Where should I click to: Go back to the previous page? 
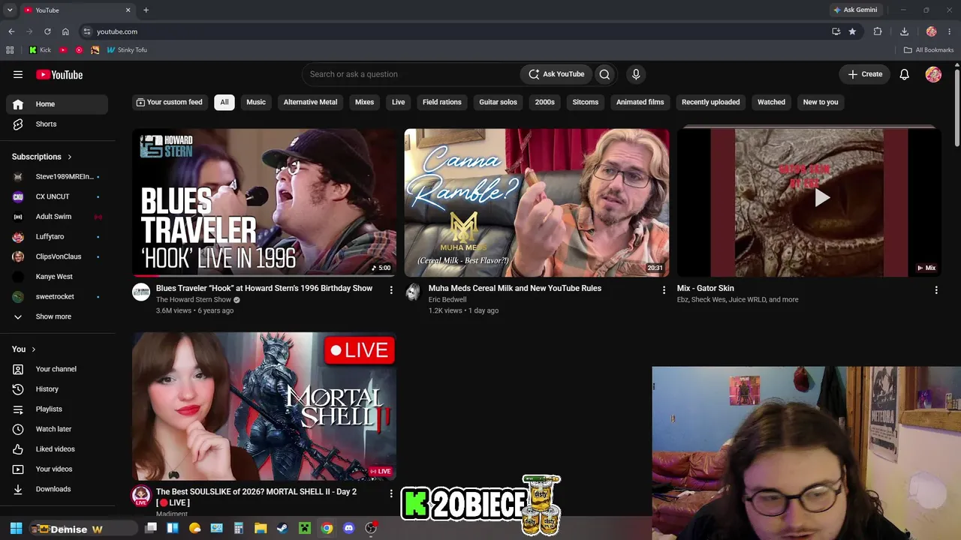point(11,31)
